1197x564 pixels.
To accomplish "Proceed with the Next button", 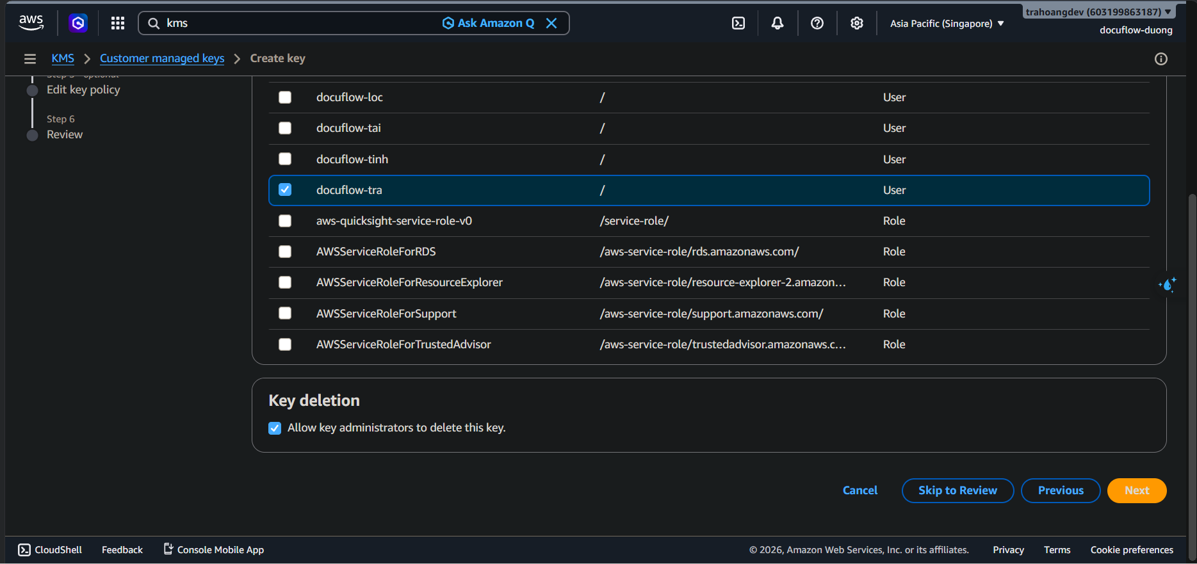I will pyautogui.click(x=1137, y=490).
